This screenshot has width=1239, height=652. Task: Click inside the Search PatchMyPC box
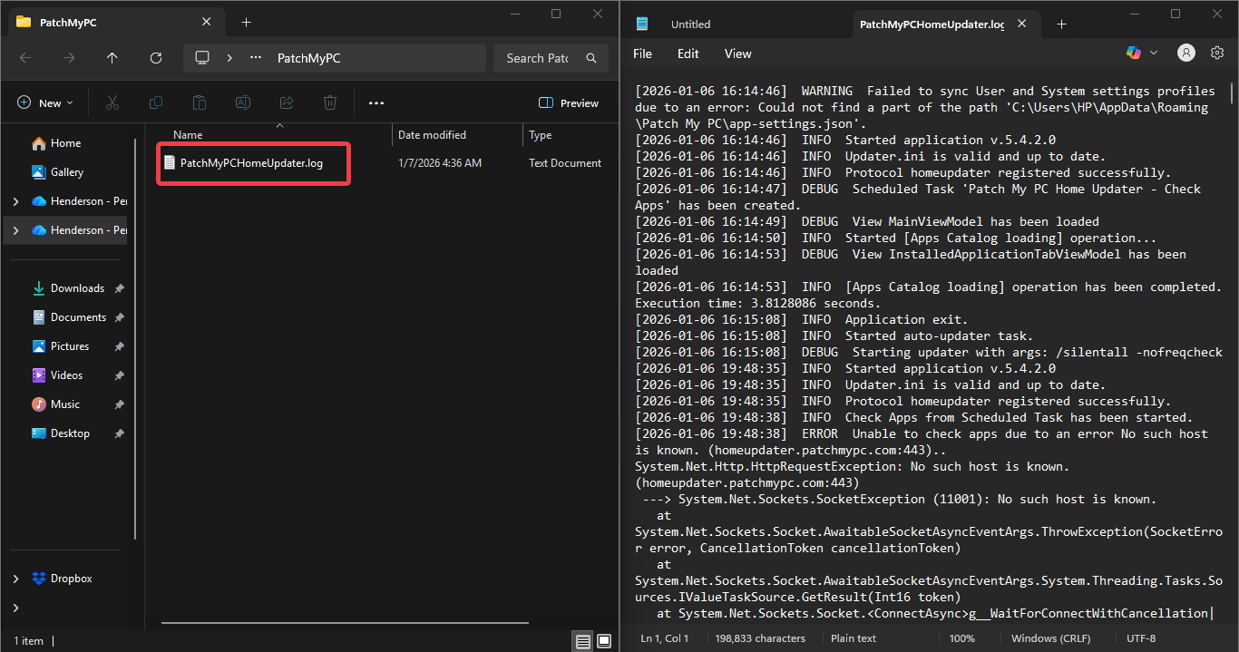tap(544, 57)
